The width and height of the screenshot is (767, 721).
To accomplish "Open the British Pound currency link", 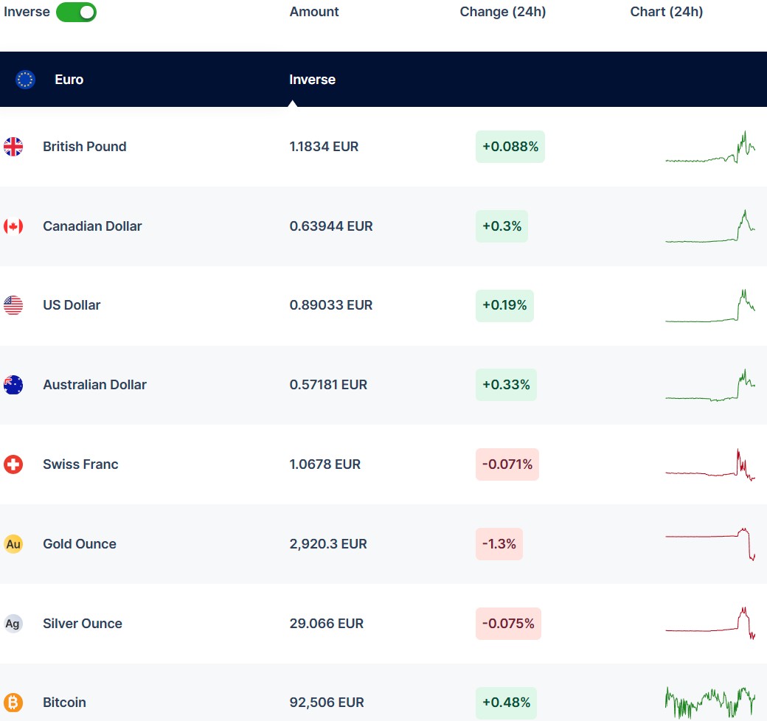I will click(84, 147).
